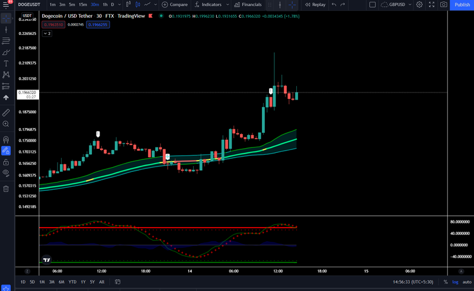This screenshot has width=474, height=291.
Task: Click the Publish button
Action: pos(462,5)
